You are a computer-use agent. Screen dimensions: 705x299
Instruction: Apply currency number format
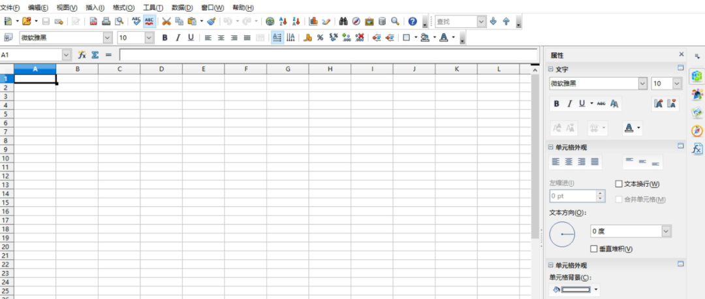click(x=307, y=38)
